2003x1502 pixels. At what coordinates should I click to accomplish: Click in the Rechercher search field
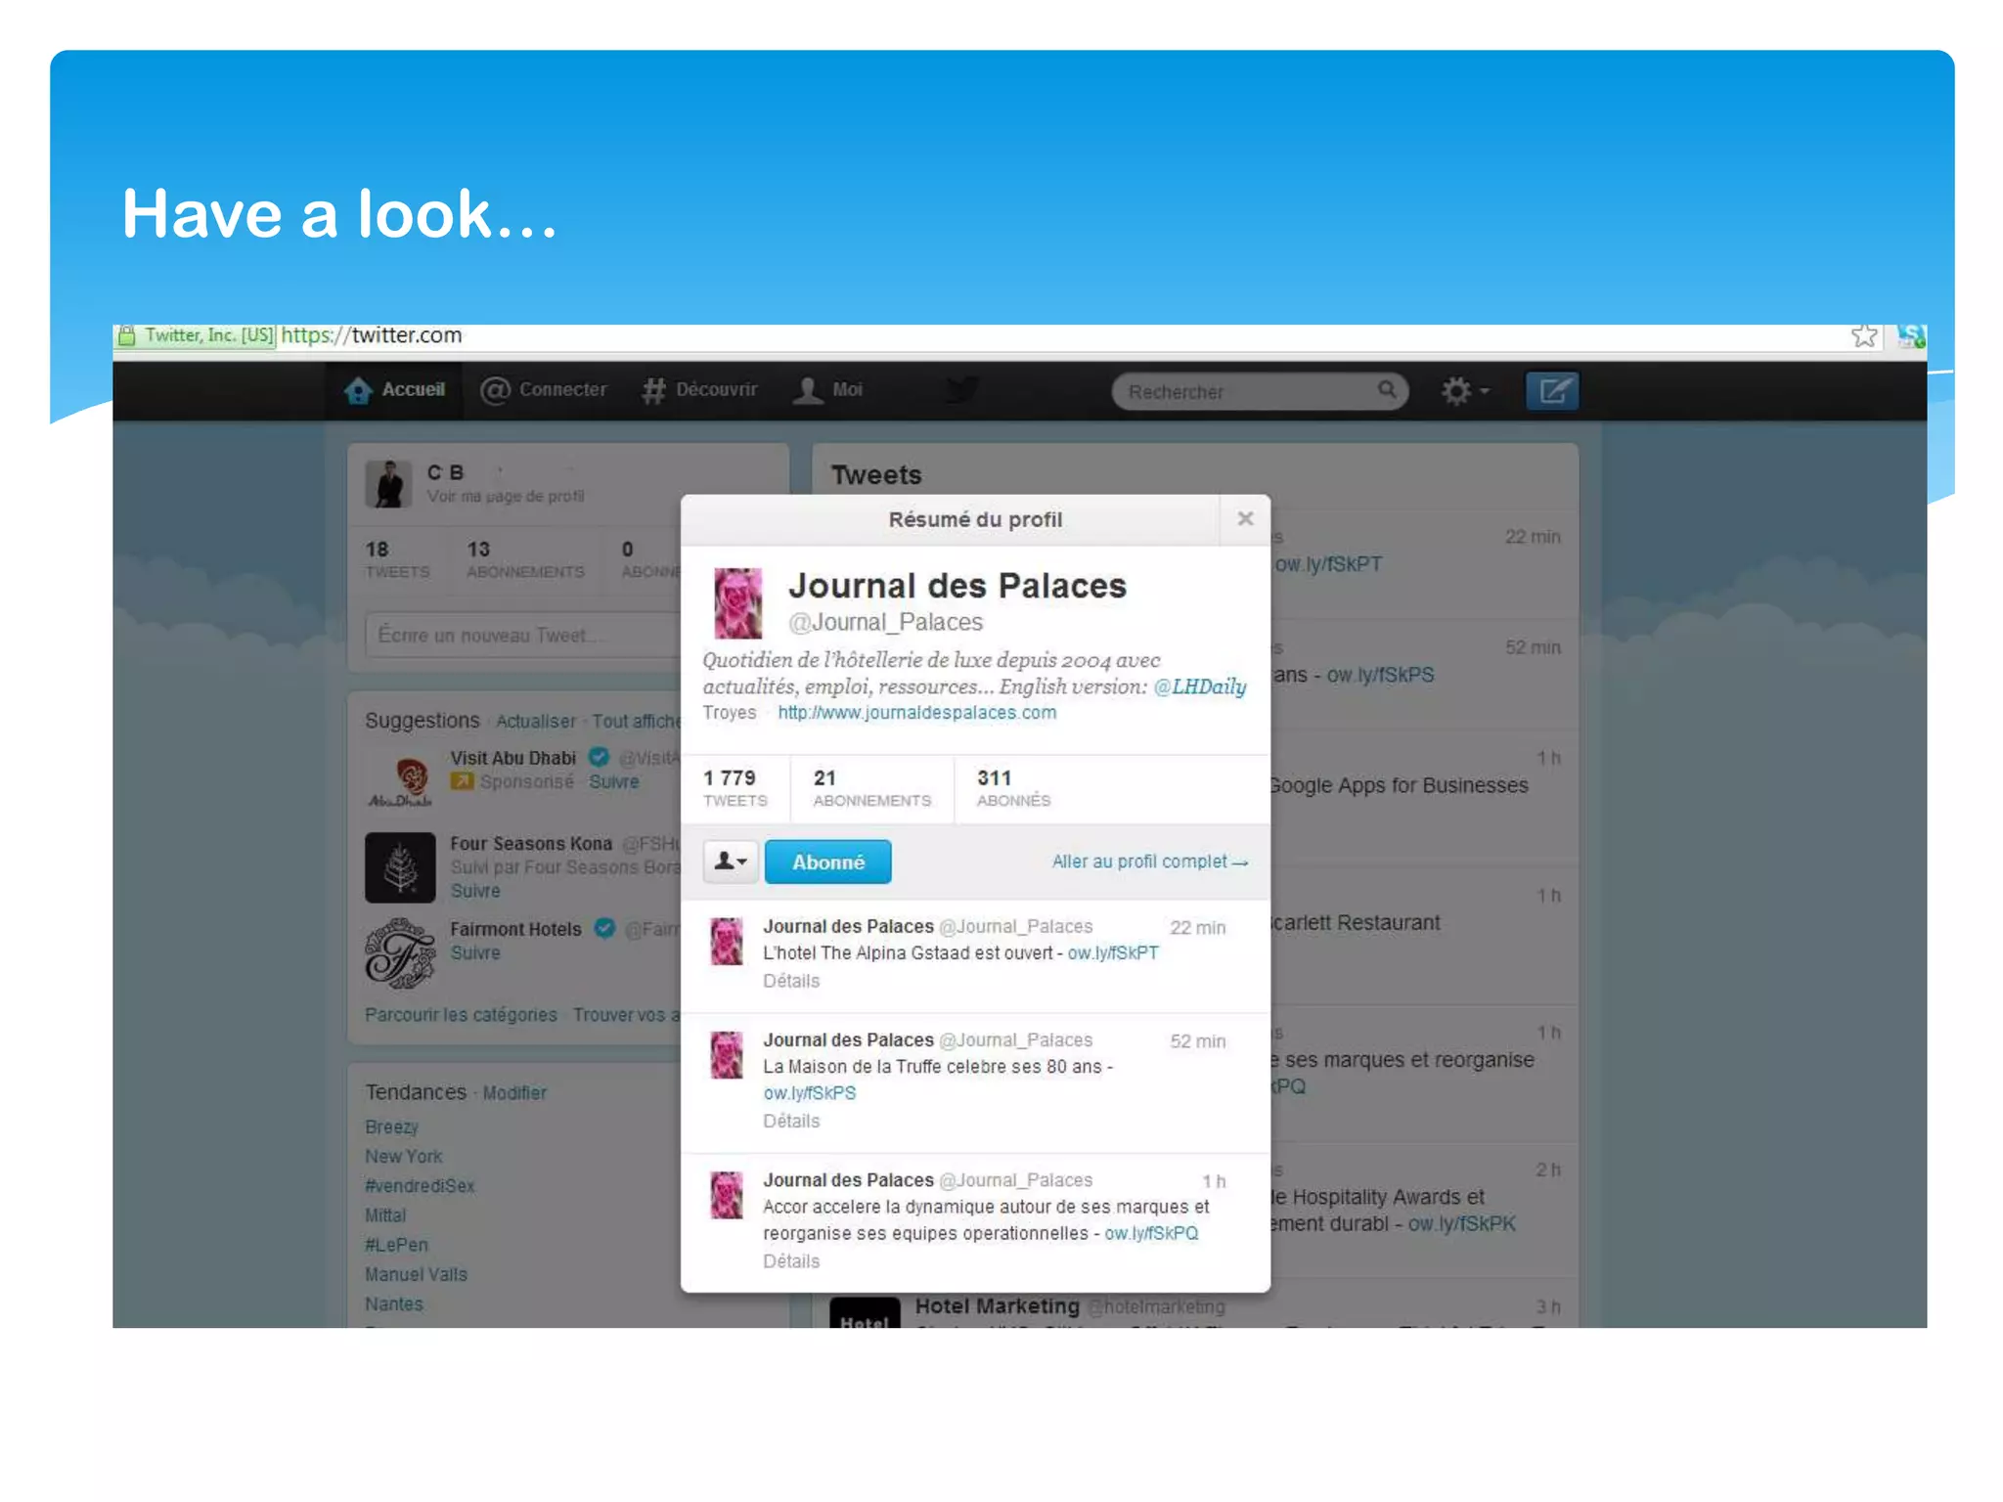coord(1260,391)
